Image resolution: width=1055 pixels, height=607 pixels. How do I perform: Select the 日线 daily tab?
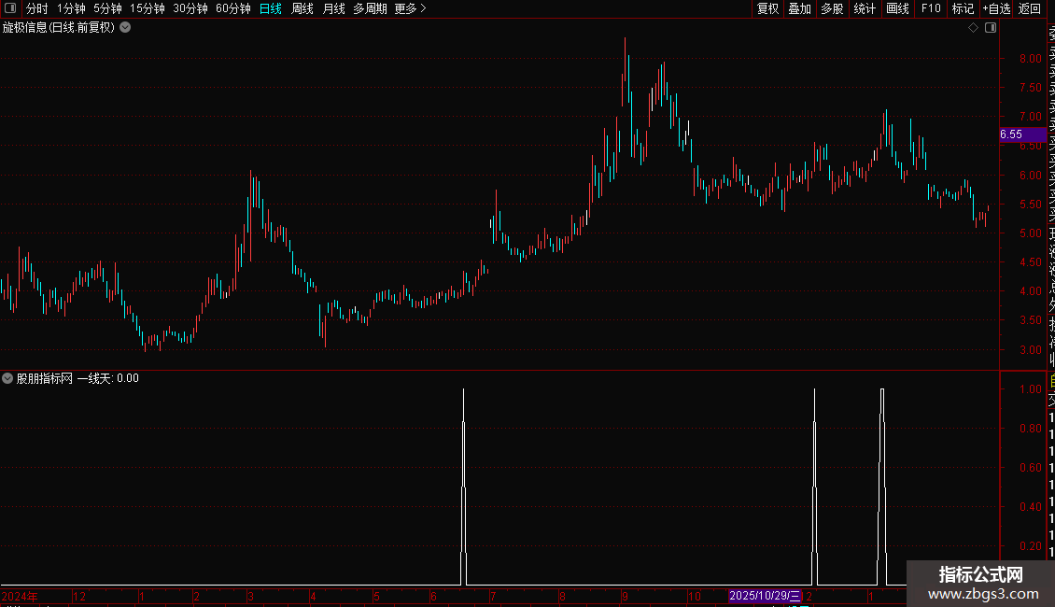(x=271, y=8)
